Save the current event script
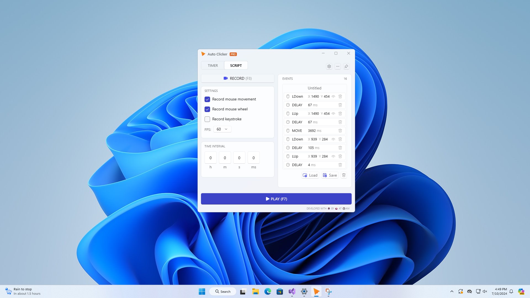Viewport: 530px width, 298px height. pos(330,175)
